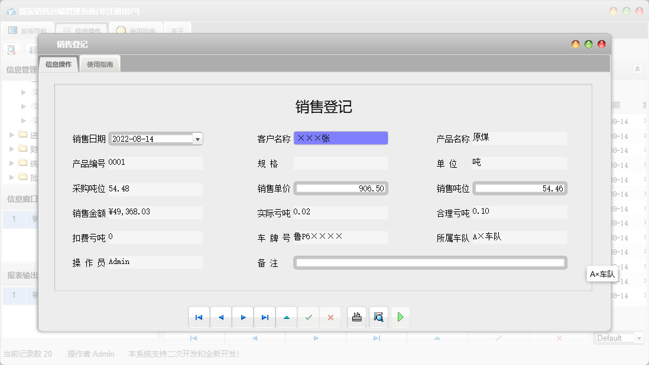Screen dimensions: 649x365
Task: Jump to the last record
Action: coord(265,317)
